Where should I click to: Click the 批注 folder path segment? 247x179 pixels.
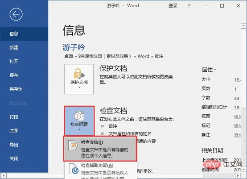(159, 56)
